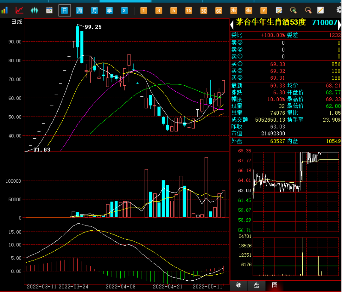This screenshot has height=292, width=342.
Task: Click the 委差 value 1232
Action: [335, 35]
